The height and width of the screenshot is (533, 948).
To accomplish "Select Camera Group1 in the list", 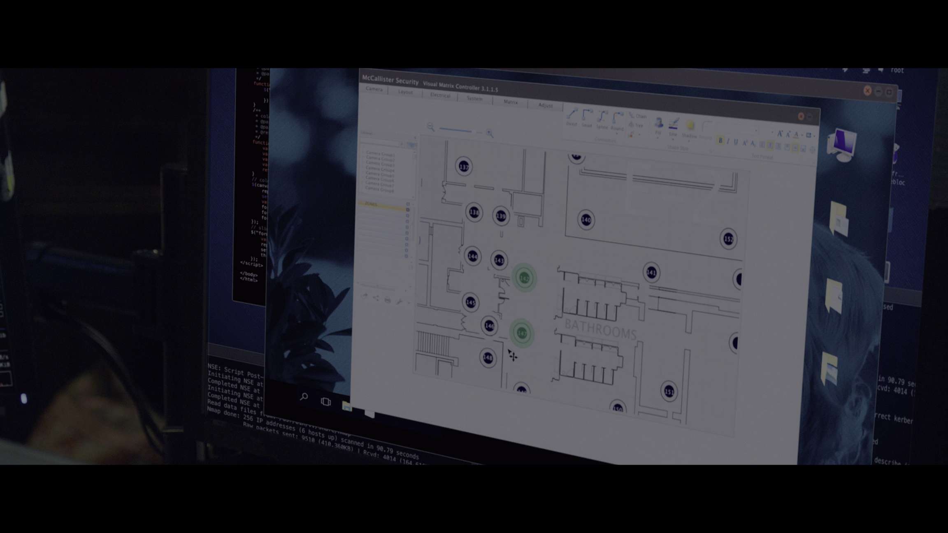I will click(380, 154).
